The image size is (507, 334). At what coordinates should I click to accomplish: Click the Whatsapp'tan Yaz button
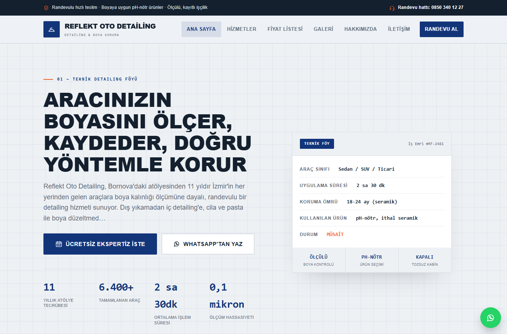pyautogui.click(x=208, y=244)
